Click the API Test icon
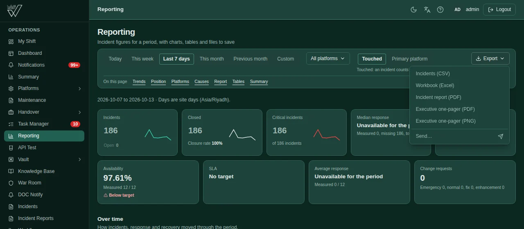 [x=11, y=148]
